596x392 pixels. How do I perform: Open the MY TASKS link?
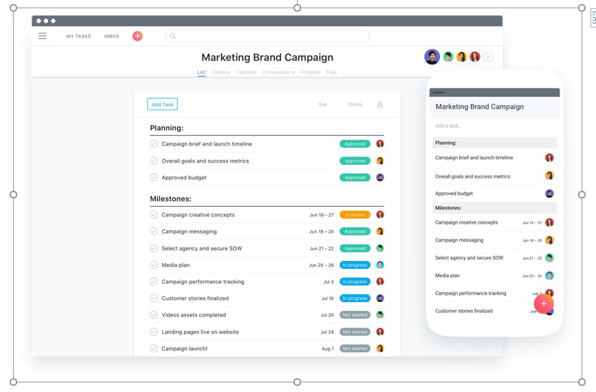[78, 36]
